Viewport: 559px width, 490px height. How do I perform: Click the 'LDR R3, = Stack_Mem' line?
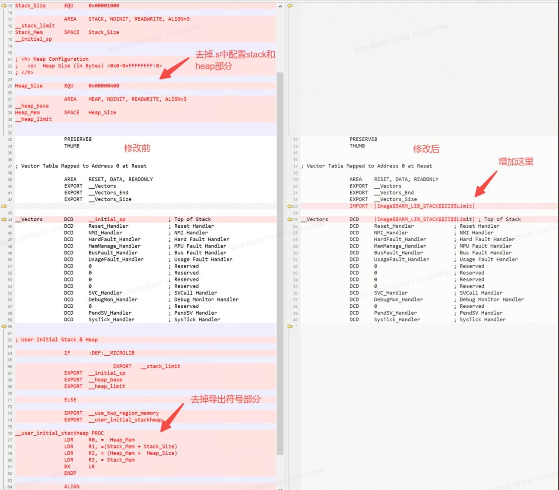(x=145, y=460)
